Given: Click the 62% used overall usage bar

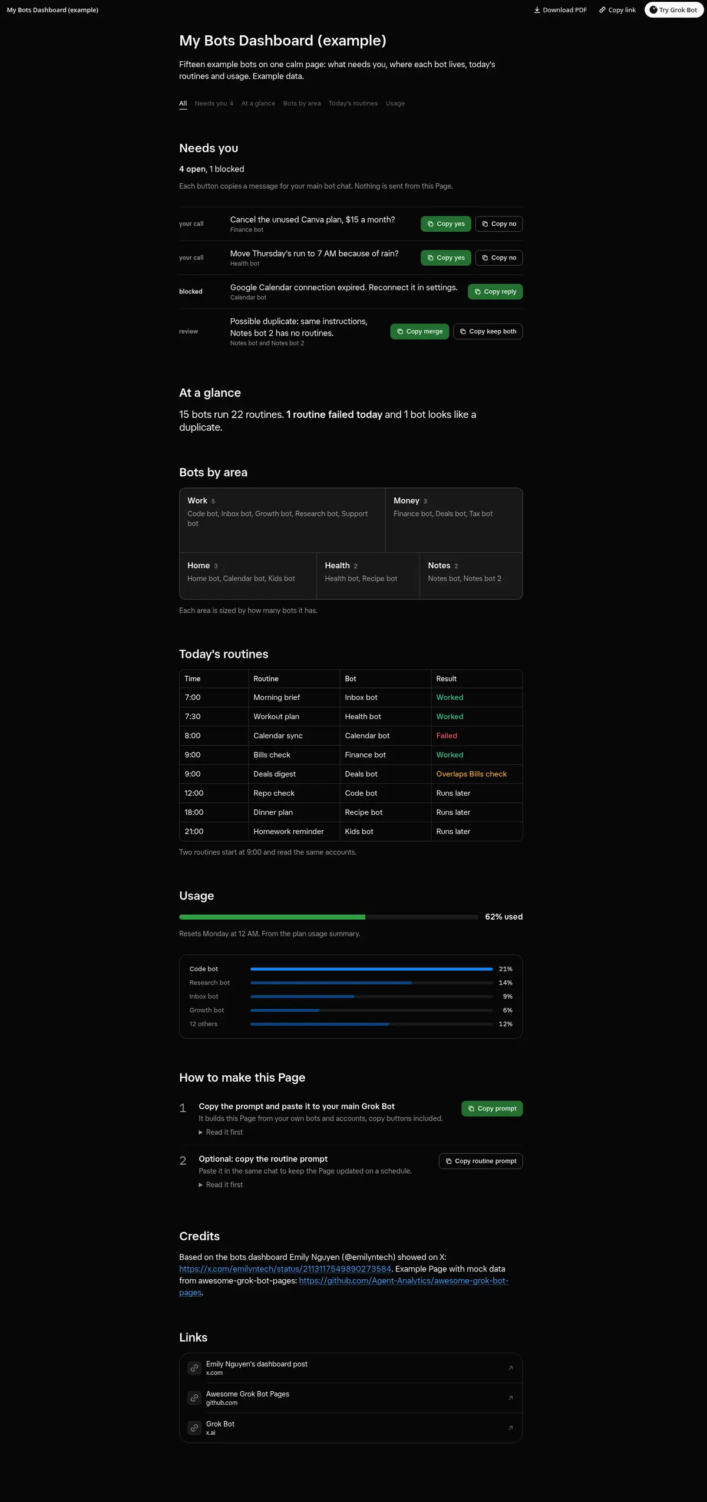Looking at the screenshot, I should pyautogui.click(x=329, y=917).
